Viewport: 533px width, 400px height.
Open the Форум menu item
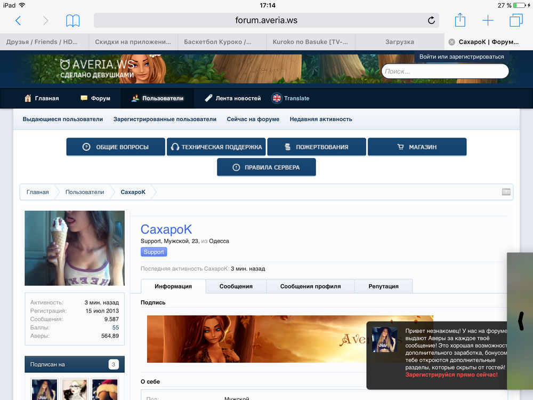coord(95,98)
